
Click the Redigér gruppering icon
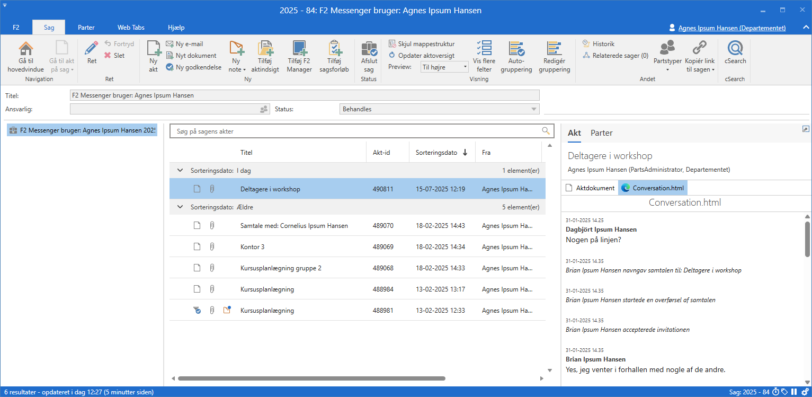pyautogui.click(x=554, y=49)
